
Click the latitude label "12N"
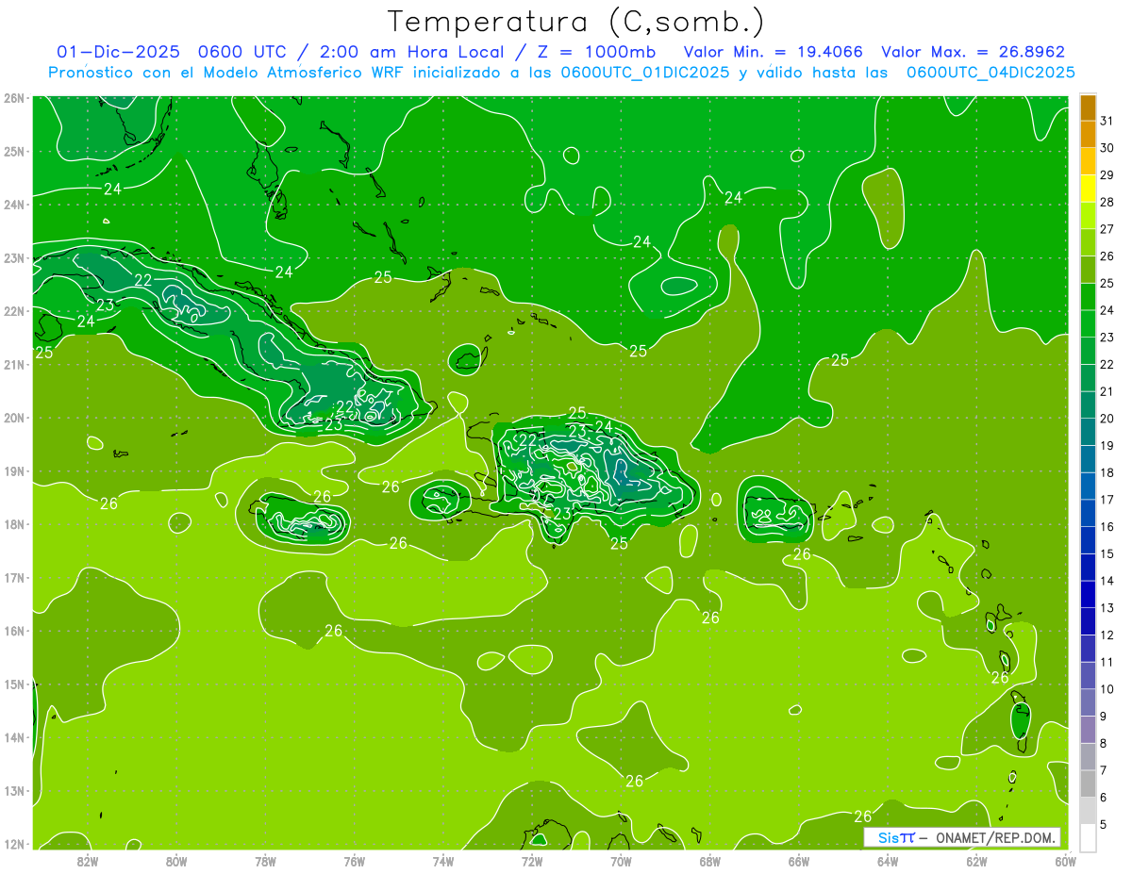click(14, 844)
